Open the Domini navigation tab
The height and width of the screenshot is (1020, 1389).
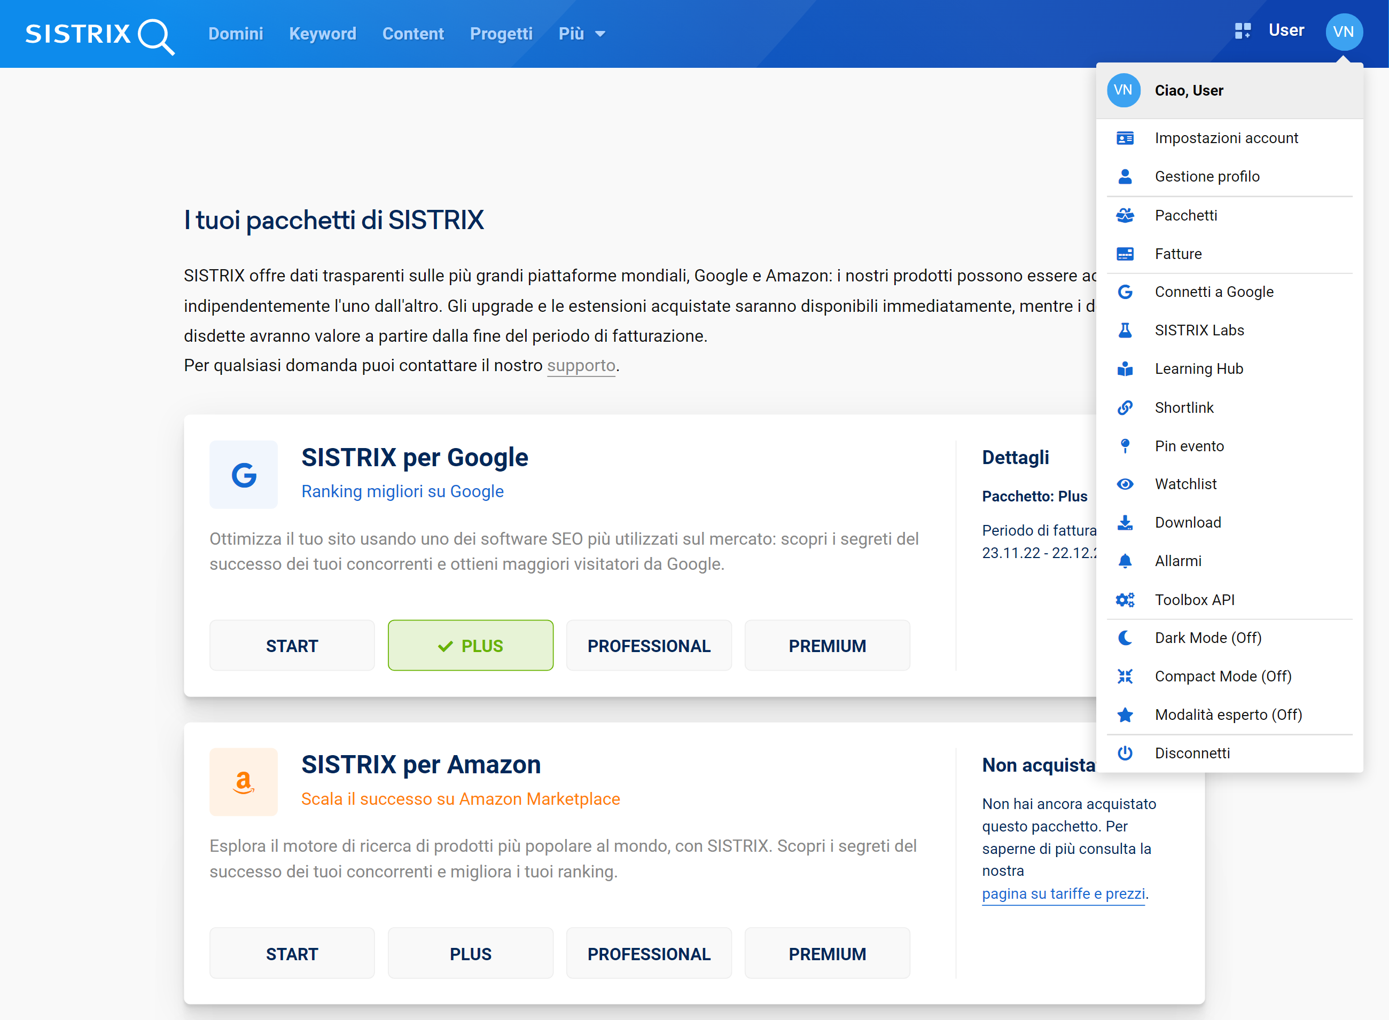(235, 34)
